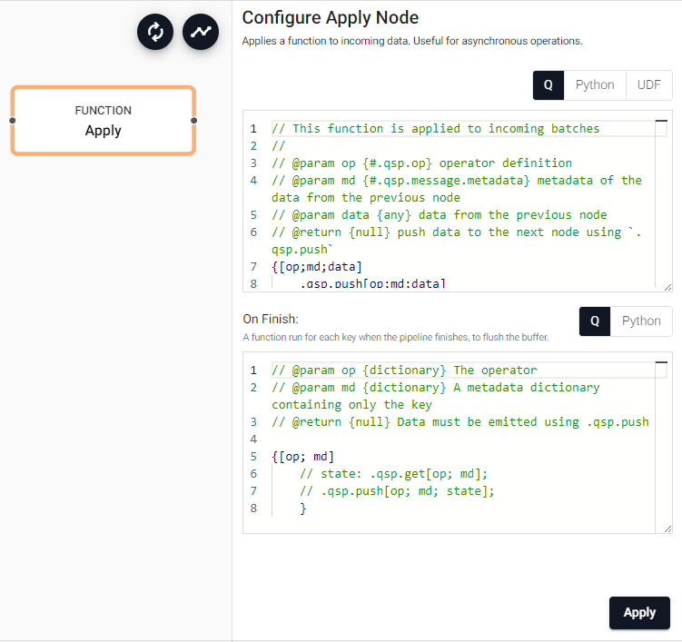Switch On Finish editor to Python
Screen dimensions: 682x642
pyautogui.click(x=641, y=321)
